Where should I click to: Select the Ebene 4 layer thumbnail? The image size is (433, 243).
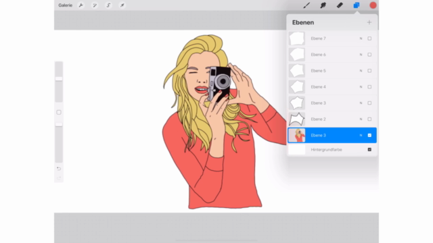pyautogui.click(x=297, y=87)
